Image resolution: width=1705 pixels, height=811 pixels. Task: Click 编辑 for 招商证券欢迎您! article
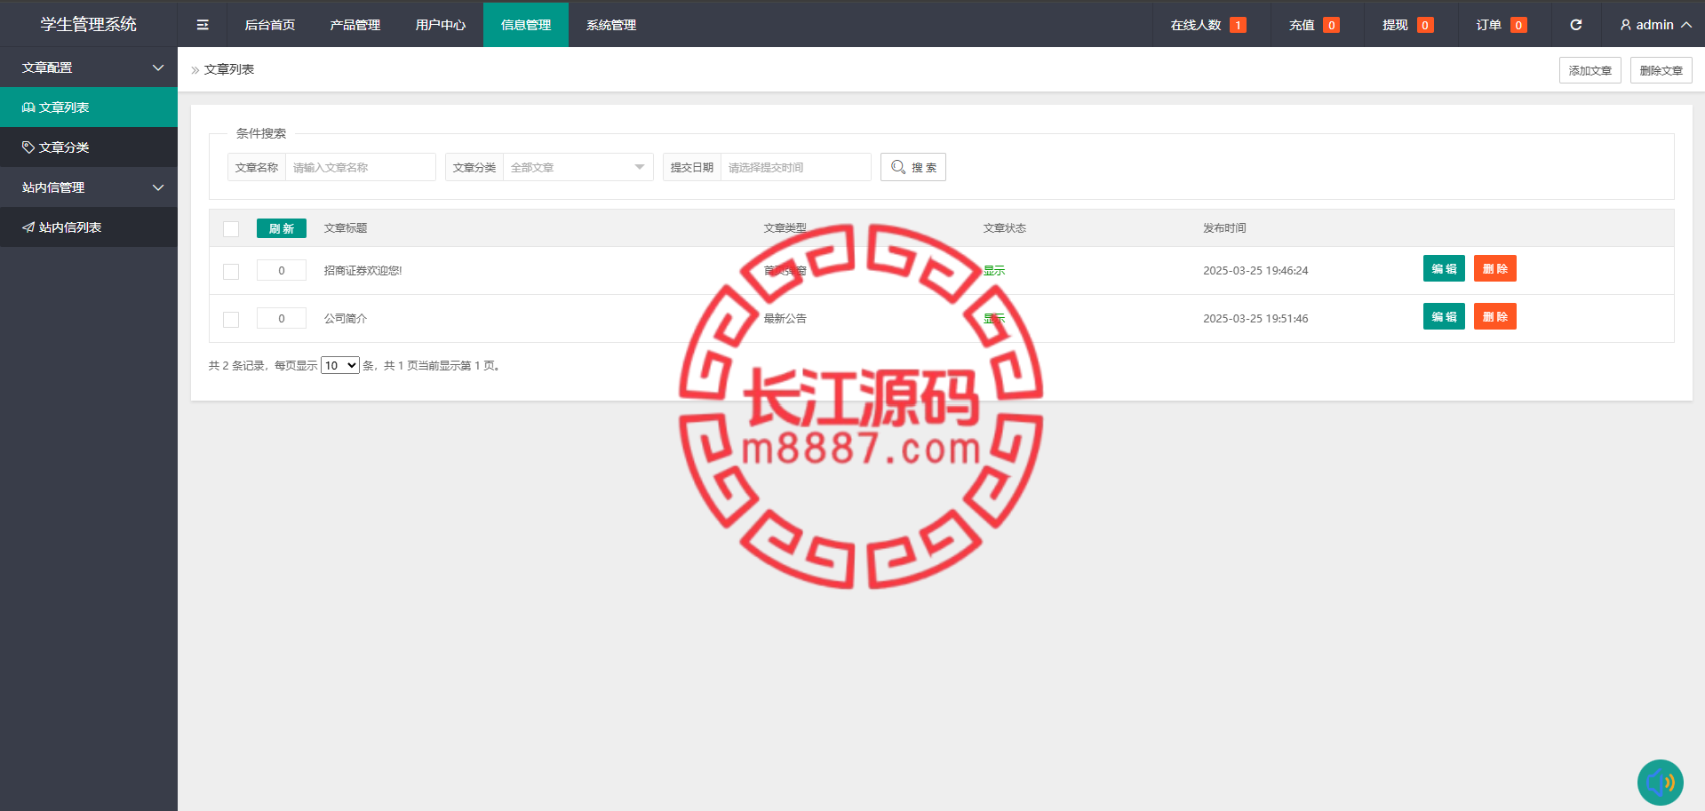[1444, 268]
